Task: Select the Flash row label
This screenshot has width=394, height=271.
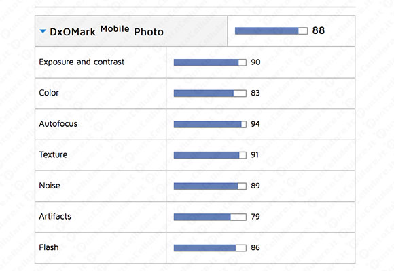Action: (x=49, y=247)
